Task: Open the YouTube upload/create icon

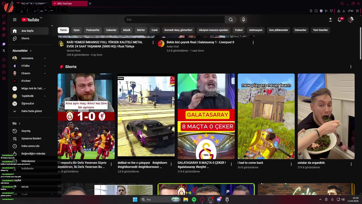Action: pyautogui.click(x=330, y=20)
